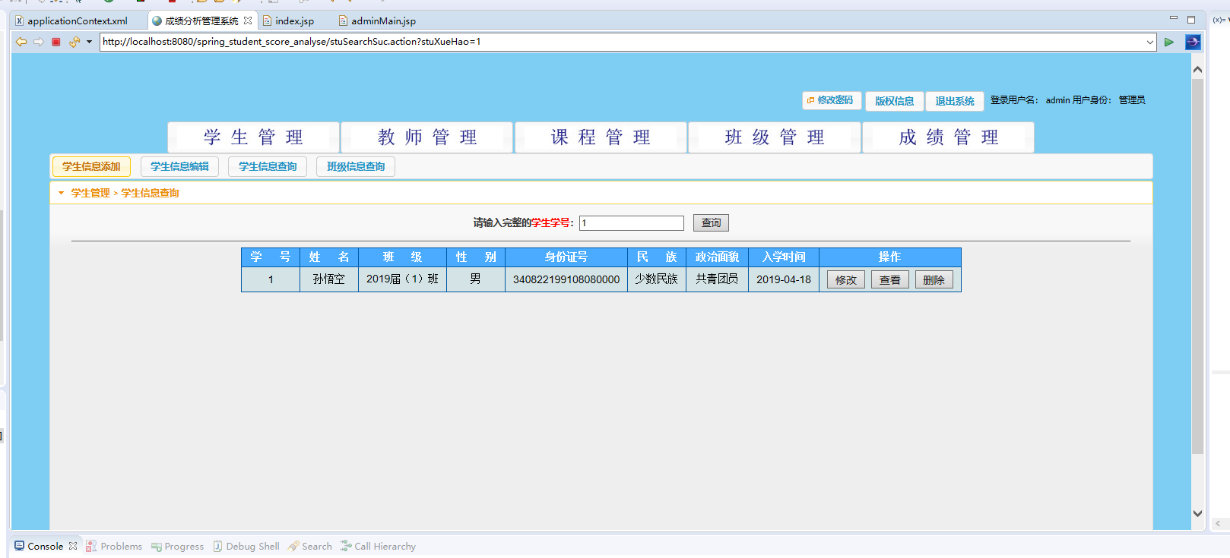Expand URL history dropdown
Image resolution: width=1230 pixels, height=558 pixels.
[x=1150, y=43]
